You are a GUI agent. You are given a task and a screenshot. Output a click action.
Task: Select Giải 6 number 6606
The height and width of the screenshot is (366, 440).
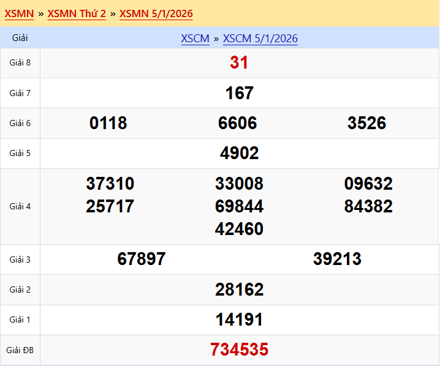237,124
